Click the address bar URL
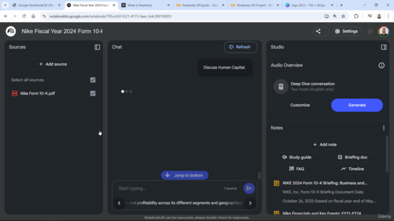 111,17
